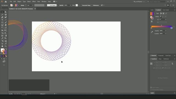Viewport: 176px width, 99px height.
Task: Activate the Type tool
Action: click(x=2, y=20)
